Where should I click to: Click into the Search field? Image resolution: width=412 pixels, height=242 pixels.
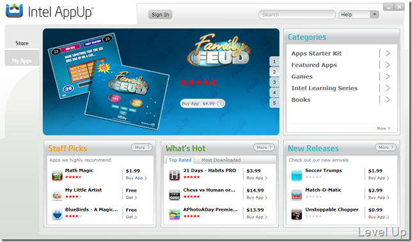click(x=297, y=15)
